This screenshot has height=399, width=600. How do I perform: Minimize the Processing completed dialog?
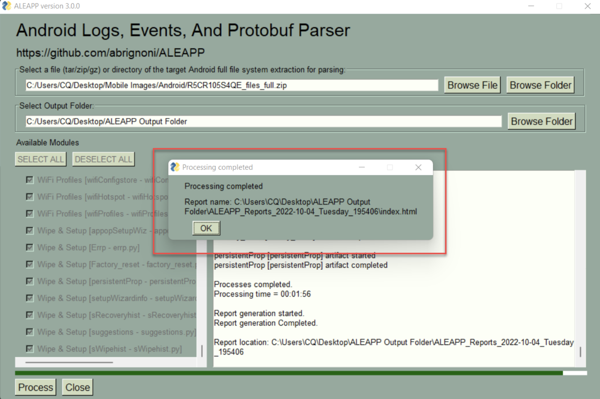[x=362, y=167]
